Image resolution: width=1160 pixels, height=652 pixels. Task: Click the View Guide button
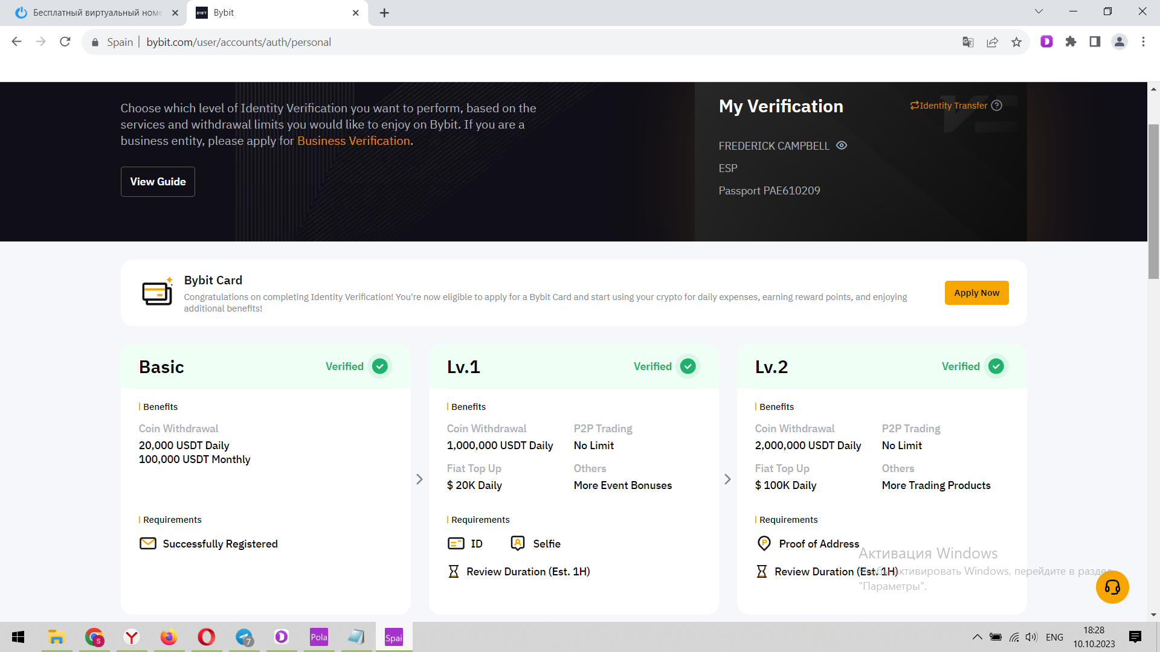pyautogui.click(x=158, y=182)
